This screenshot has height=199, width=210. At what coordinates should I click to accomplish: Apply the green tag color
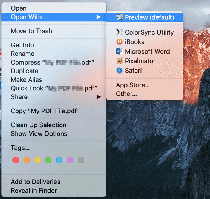click(48, 160)
